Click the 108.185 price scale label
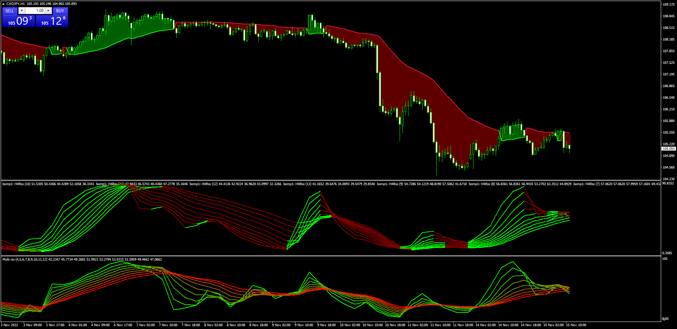The width and height of the screenshot is (677, 329). (x=669, y=39)
